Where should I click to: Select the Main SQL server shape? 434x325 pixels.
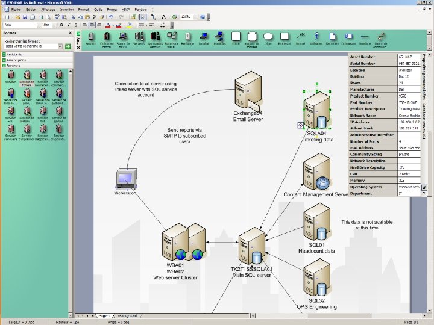point(252,246)
